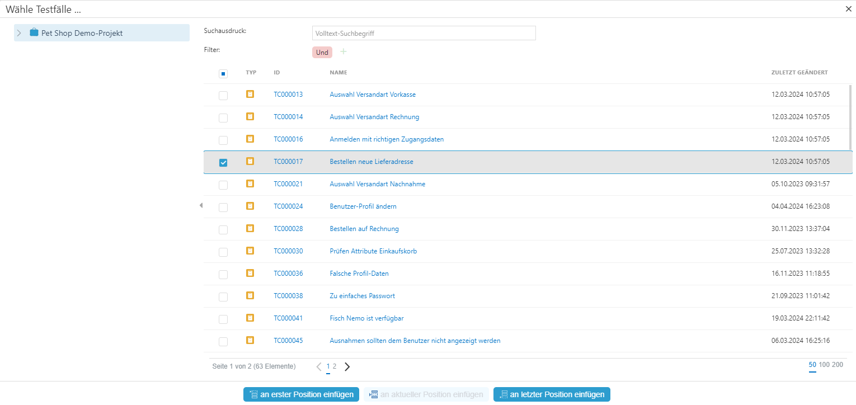The height and width of the screenshot is (405, 856).
Task: Switch to page 2 of results
Action: coord(335,366)
